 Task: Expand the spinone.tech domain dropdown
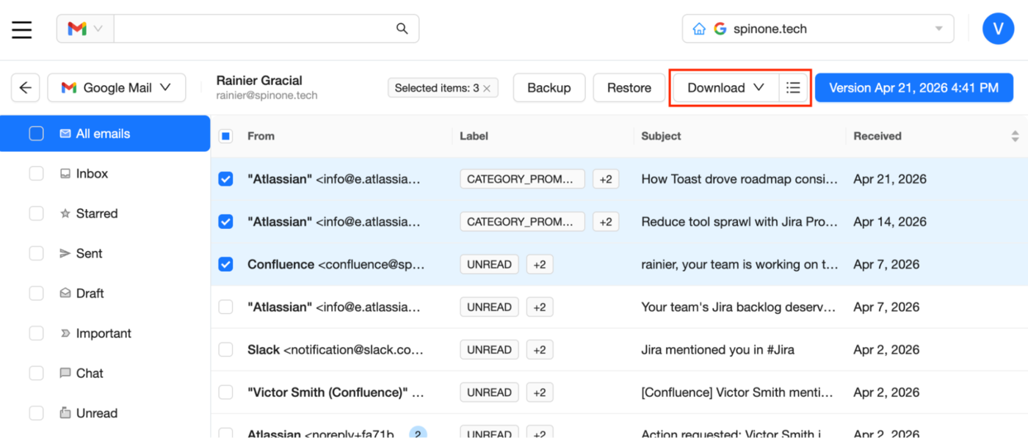[938, 29]
